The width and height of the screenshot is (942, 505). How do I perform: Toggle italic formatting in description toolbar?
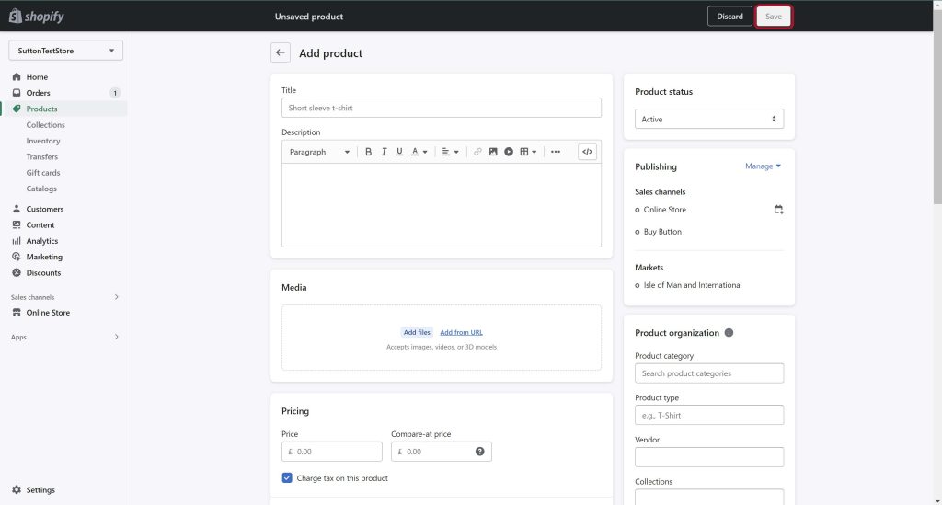[x=384, y=152]
